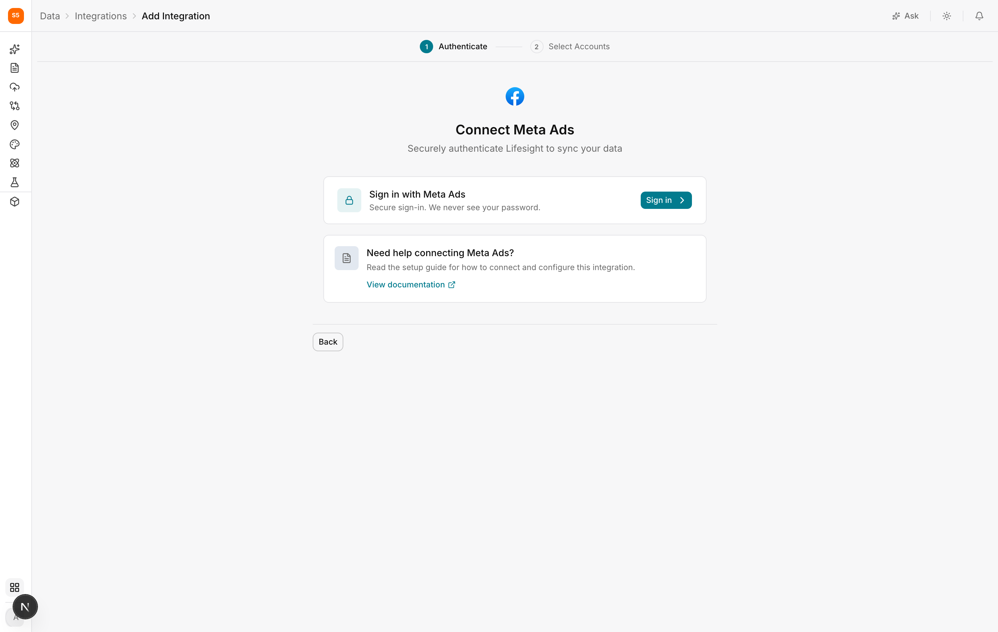998x632 pixels.
Task: Open the cube box icon in sidebar
Action: 15,202
